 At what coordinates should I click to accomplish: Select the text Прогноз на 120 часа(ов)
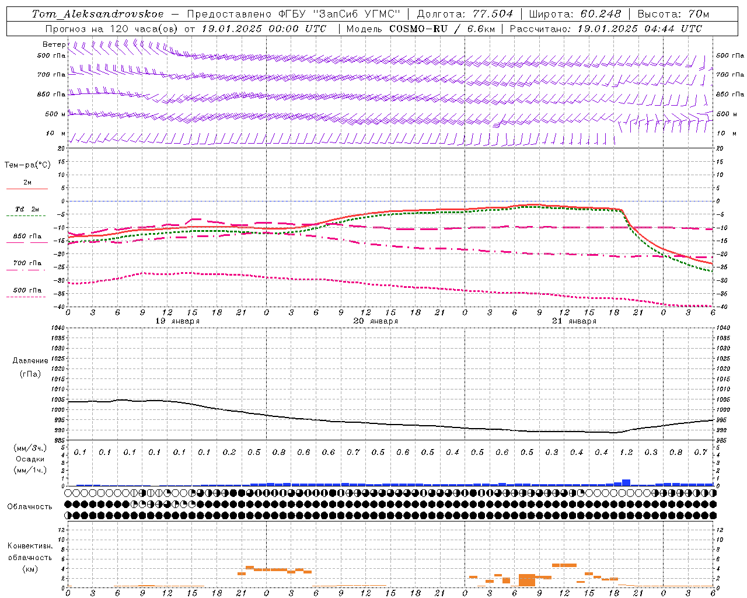(112, 29)
